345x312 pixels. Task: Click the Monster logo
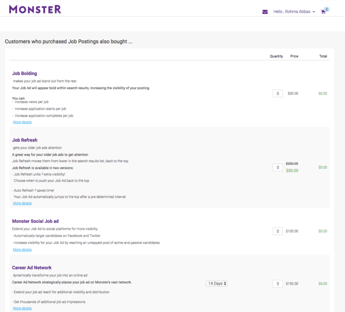[35, 9]
